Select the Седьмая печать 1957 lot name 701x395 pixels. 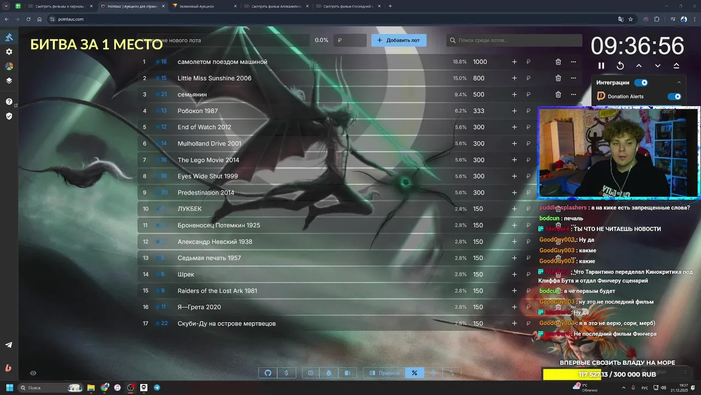coord(209,258)
